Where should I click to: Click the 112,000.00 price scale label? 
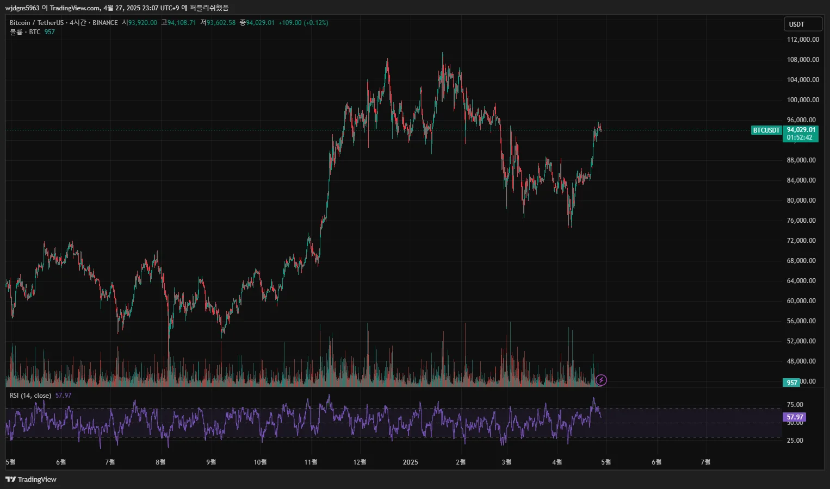pos(803,40)
